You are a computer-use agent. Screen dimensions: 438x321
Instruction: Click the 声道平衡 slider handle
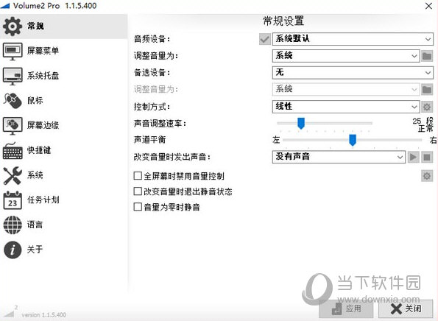[x=353, y=140]
